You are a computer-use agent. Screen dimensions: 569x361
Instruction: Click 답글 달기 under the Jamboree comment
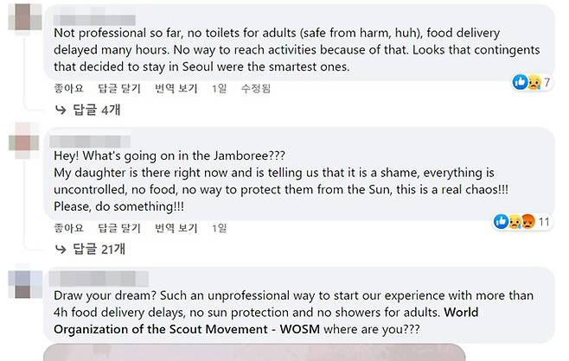click(x=119, y=228)
